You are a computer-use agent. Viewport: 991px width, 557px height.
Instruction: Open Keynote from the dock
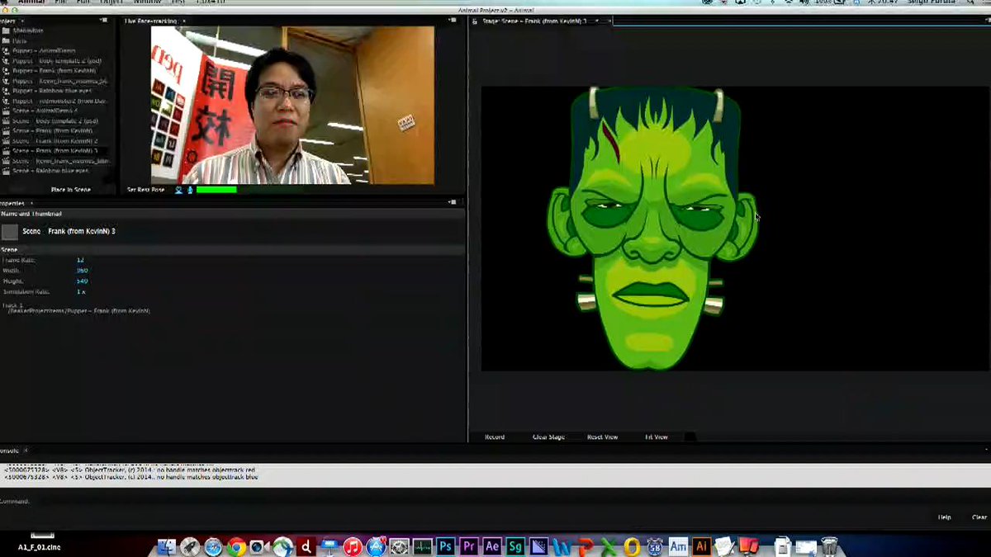330,546
